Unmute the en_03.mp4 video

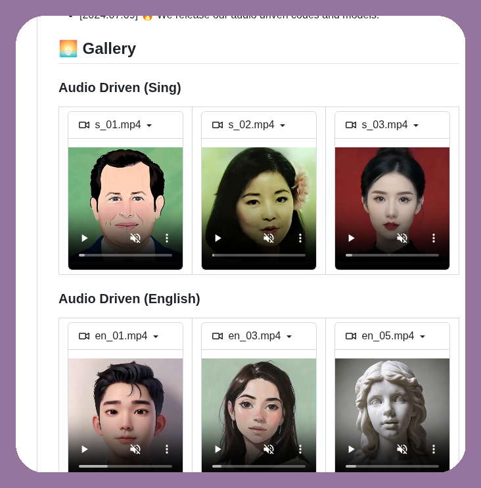point(269,449)
